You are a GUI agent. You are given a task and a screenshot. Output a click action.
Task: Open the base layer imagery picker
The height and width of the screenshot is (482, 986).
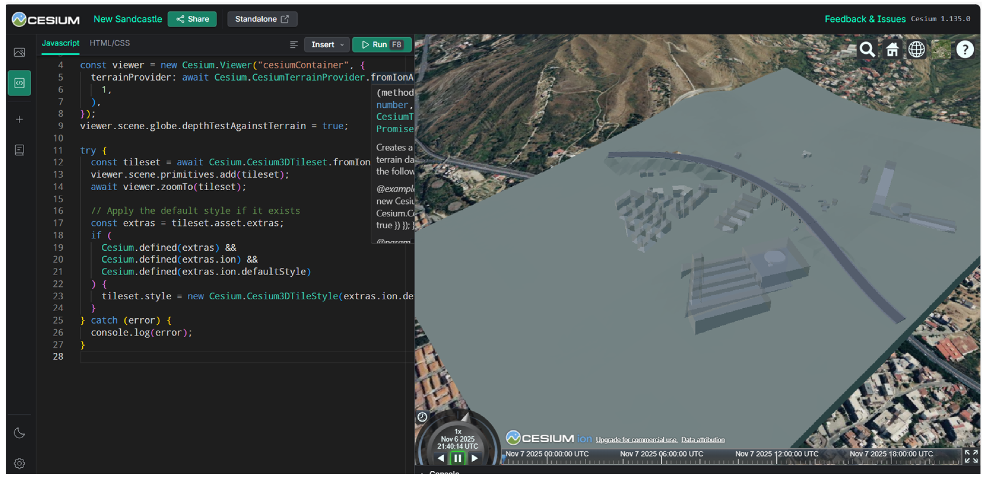941,50
